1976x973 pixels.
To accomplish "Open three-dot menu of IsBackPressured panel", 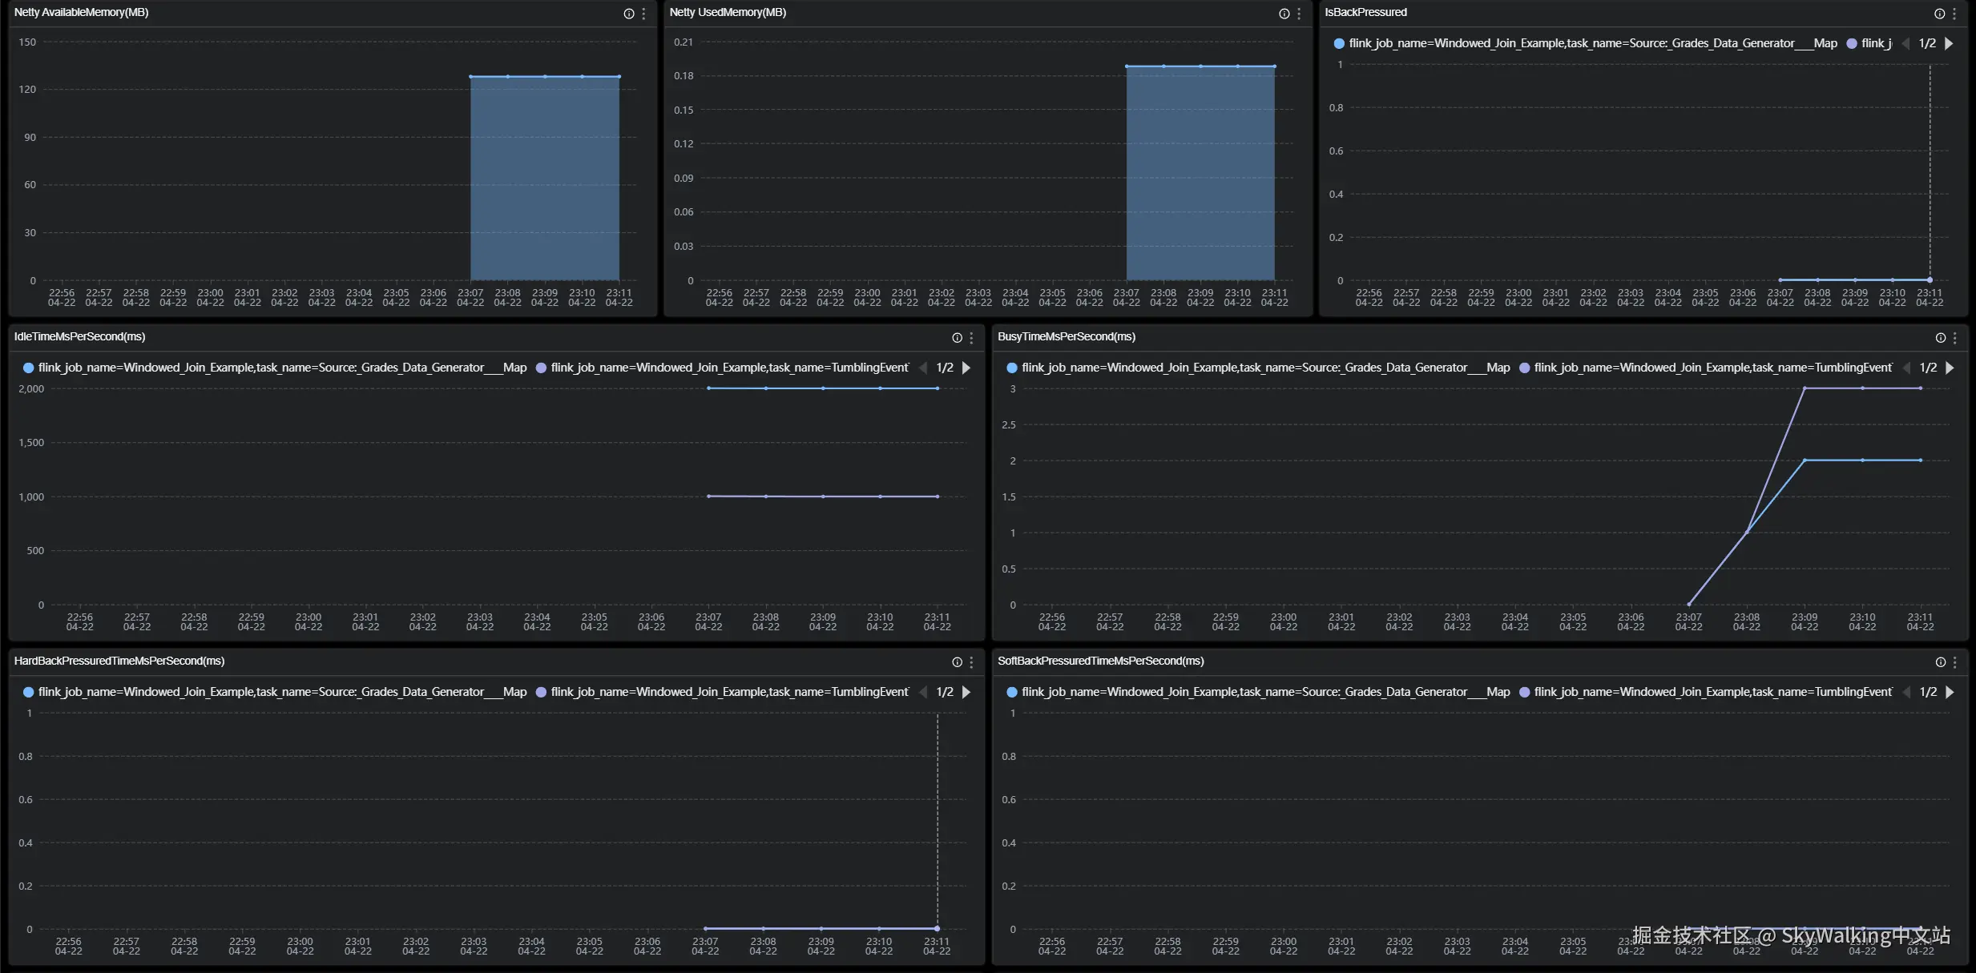I will click(1954, 14).
